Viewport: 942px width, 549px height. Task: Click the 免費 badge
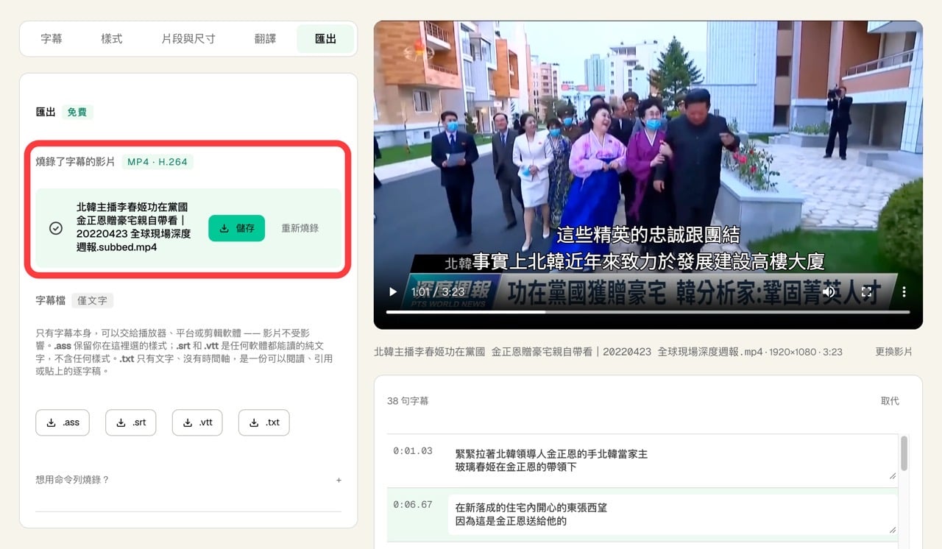(x=77, y=113)
